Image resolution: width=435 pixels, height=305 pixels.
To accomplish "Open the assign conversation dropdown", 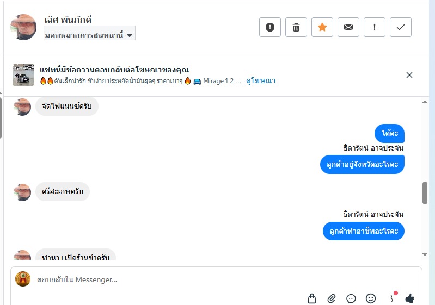I will pyautogui.click(x=90, y=35).
